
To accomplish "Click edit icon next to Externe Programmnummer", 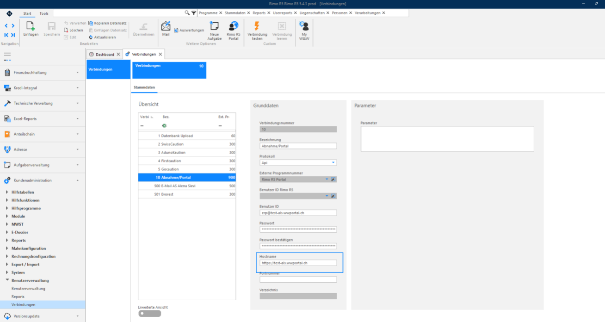I will (x=333, y=179).
